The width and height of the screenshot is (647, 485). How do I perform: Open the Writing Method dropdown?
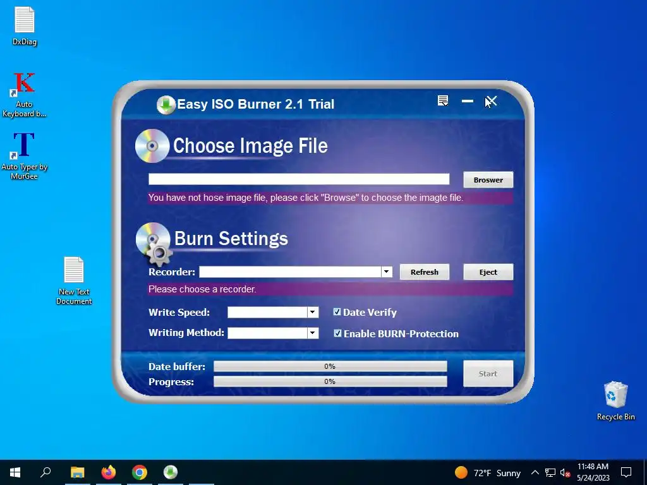pyautogui.click(x=313, y=333)
